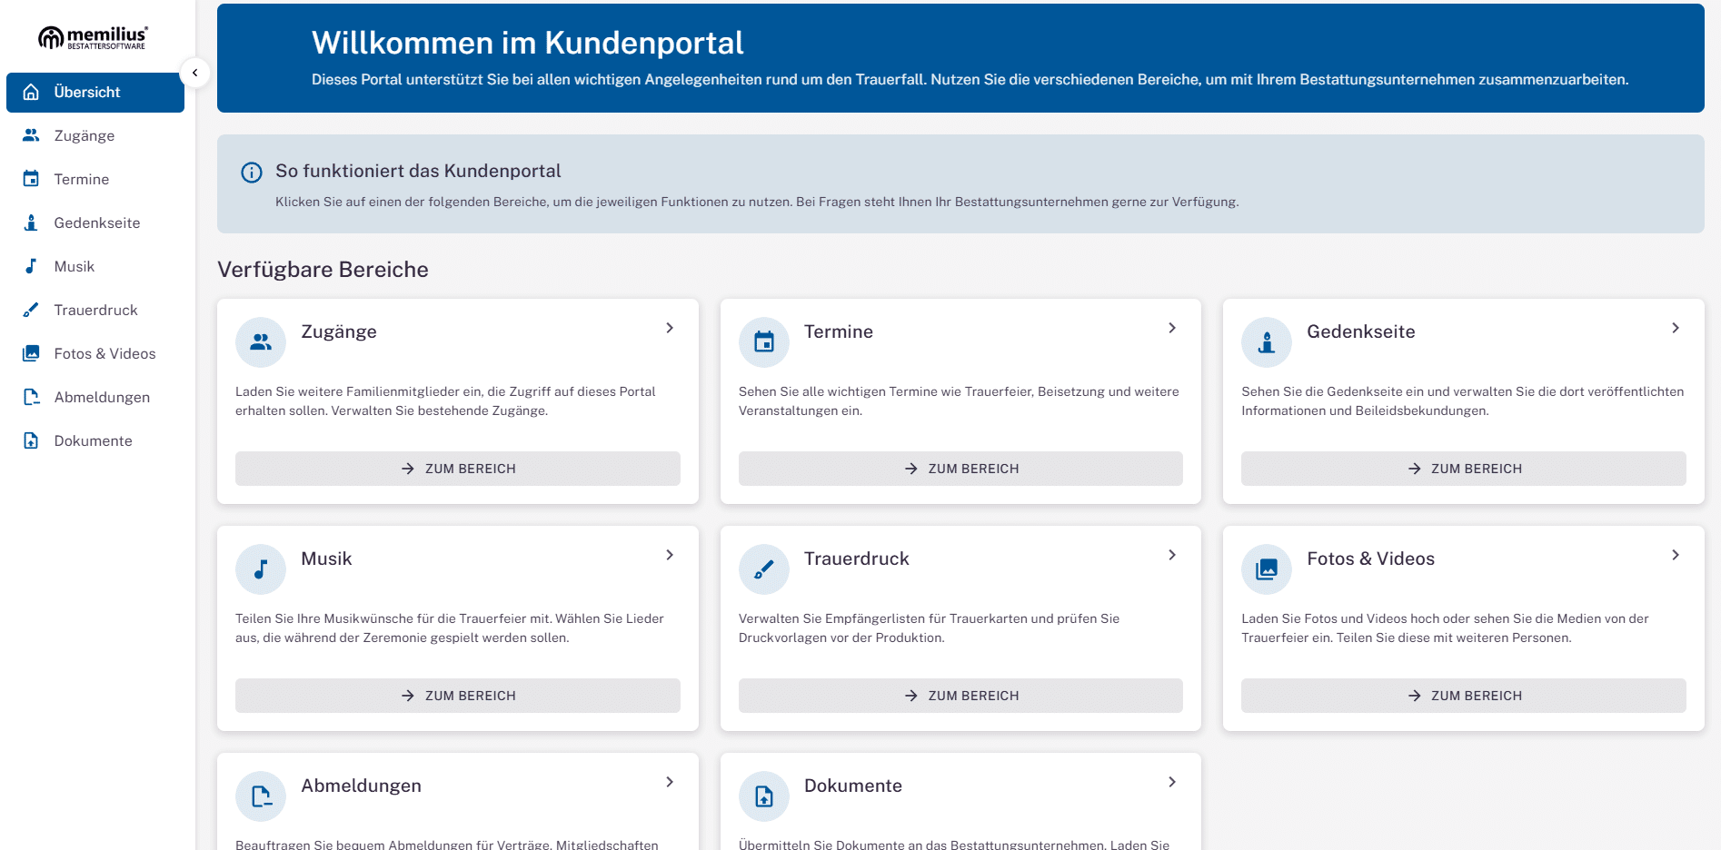This screenshot has width=1721, height=850.
Task: Select Übersicht in the sidebar menu
Action: tap(95, 93)
